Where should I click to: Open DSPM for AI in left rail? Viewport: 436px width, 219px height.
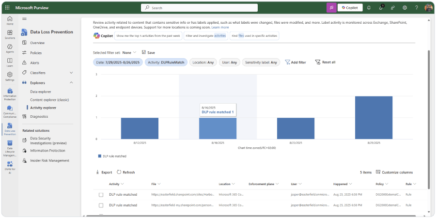10,168
